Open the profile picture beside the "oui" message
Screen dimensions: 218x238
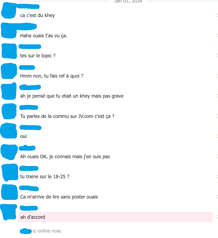coord(9,131)
